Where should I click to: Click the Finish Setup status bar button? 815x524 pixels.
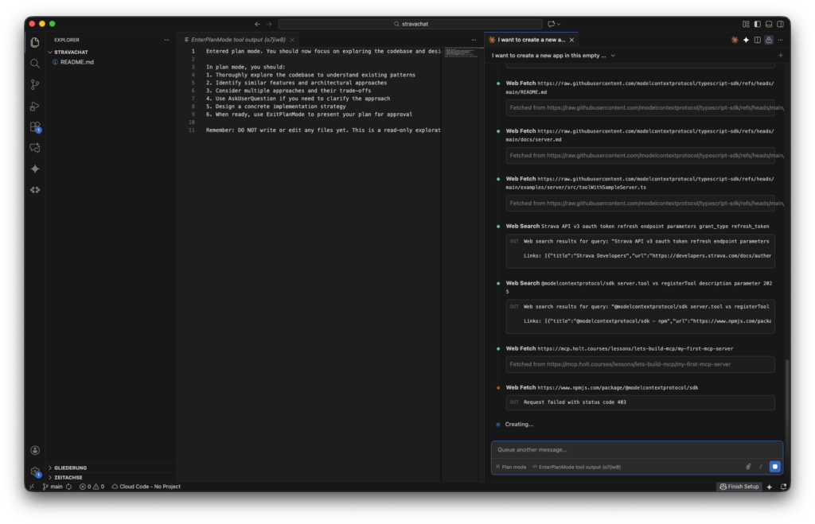coord(739,487)
